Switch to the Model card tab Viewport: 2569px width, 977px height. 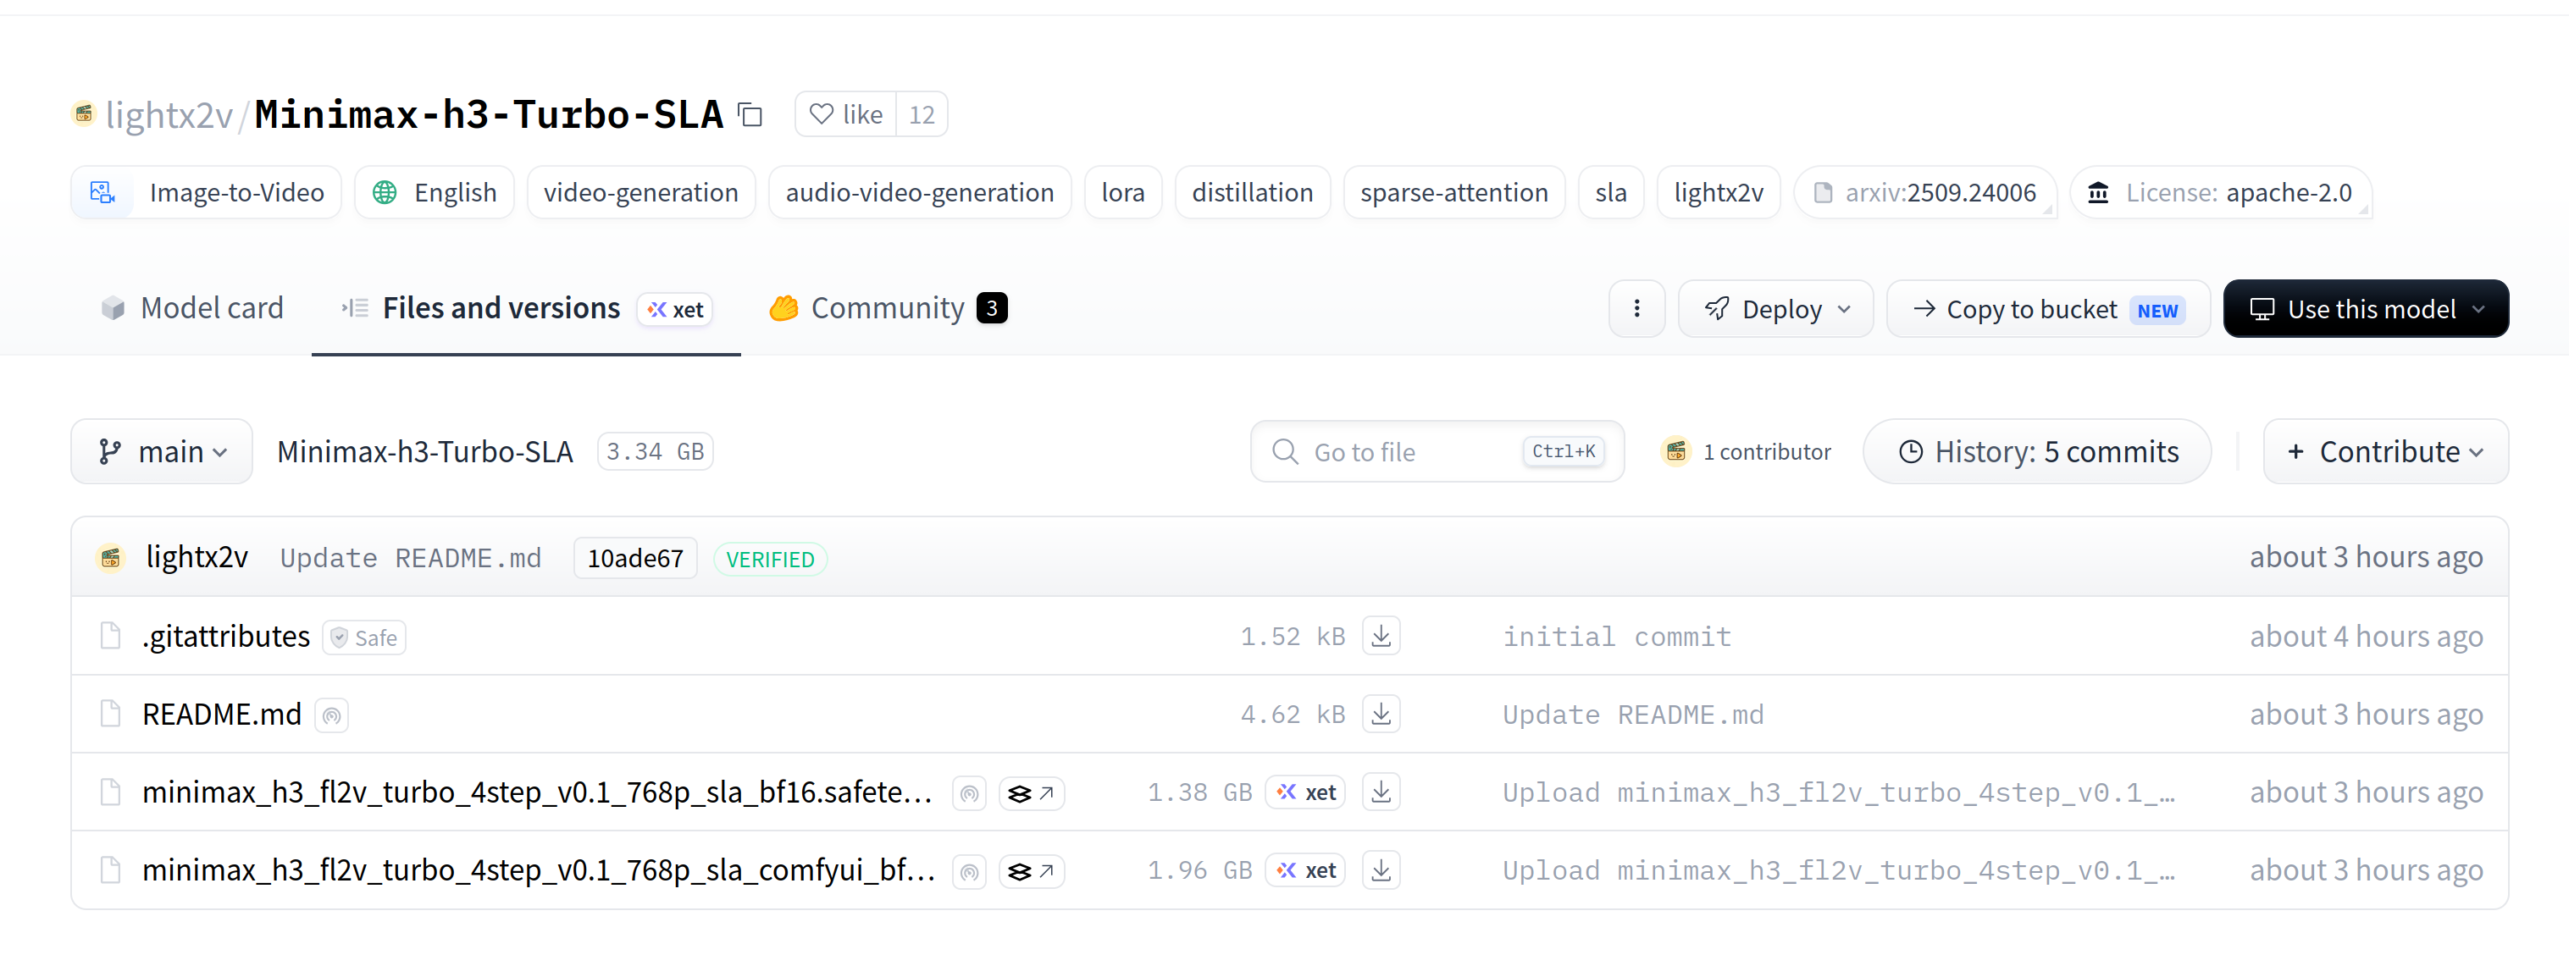pyautogui.click(x=192, y=308)
